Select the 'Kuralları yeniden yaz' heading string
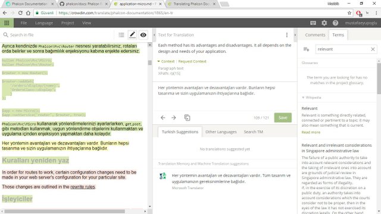 [36, 160]
